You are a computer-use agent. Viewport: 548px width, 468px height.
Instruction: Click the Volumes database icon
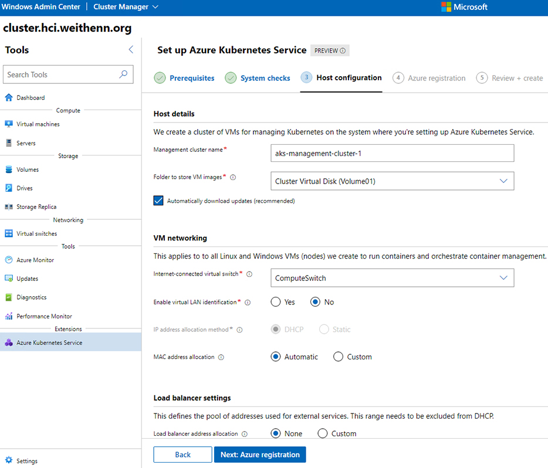pyautogui.click(x=9, y=169)
